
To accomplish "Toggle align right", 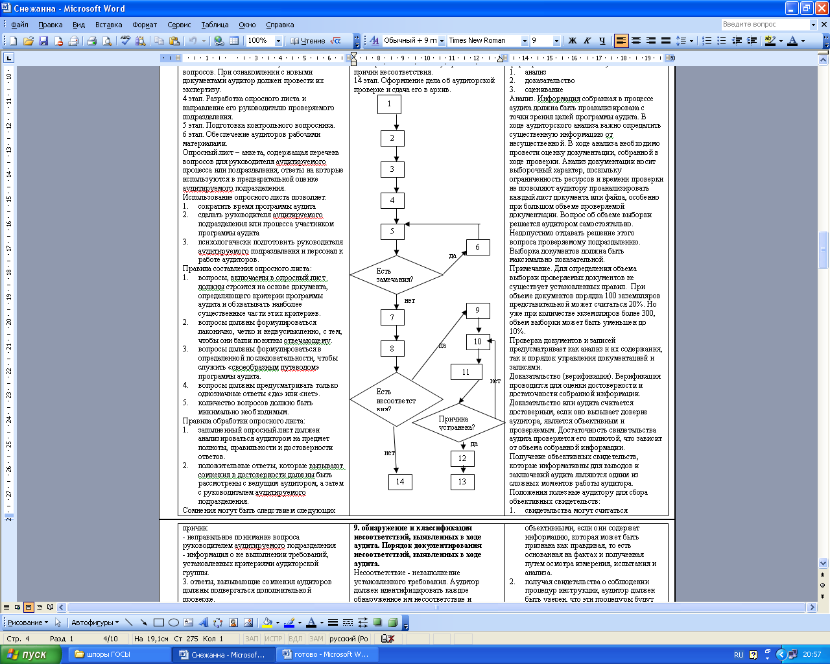I will pos(651,41).
